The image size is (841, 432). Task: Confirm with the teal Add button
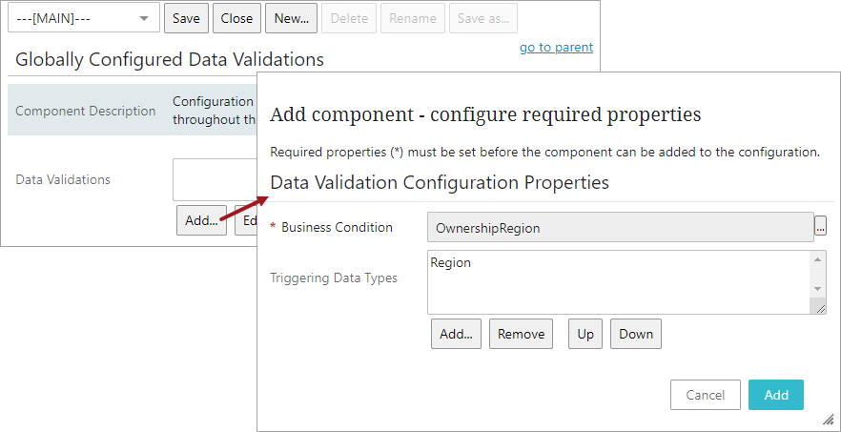coord(775,395)
